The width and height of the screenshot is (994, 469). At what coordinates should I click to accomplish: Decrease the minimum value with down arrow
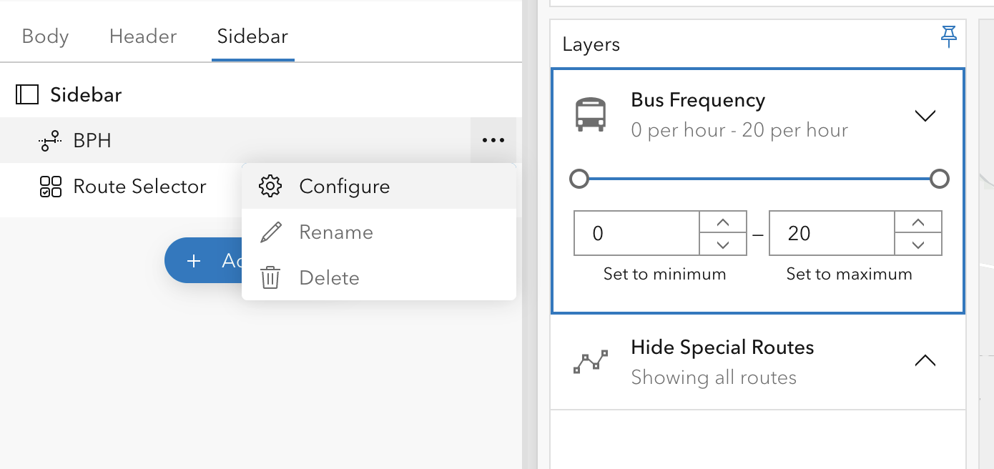[x=722, y=245]
